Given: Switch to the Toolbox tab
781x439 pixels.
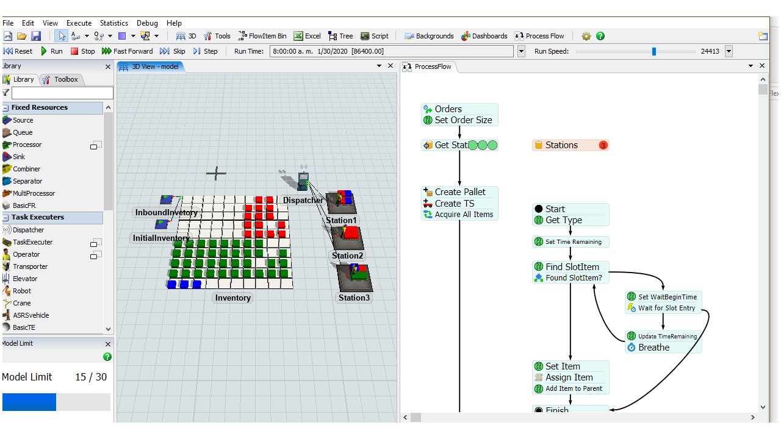Looking at the screenshot, I should [60, 79].
